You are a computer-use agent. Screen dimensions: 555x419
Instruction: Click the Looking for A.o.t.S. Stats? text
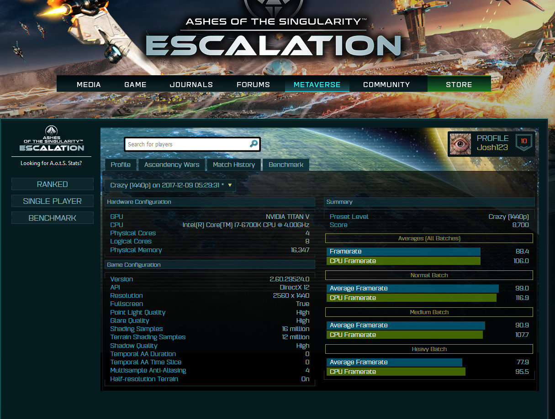(x=51, y=163)
